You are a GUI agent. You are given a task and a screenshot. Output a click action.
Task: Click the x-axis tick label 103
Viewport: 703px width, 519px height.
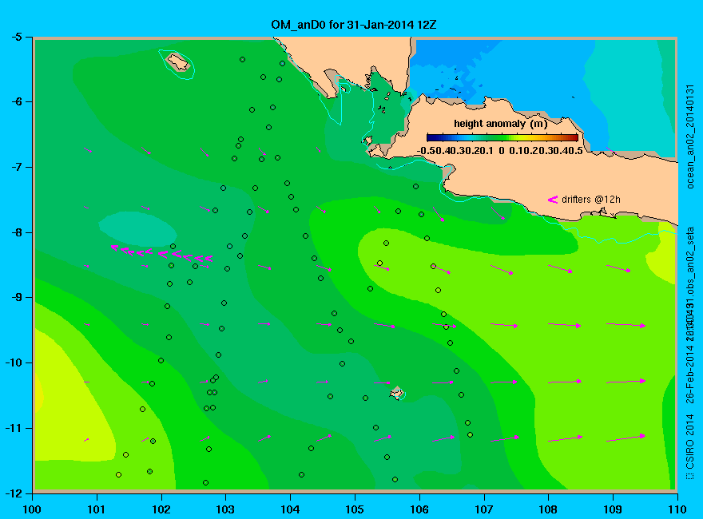coord(225,509)
